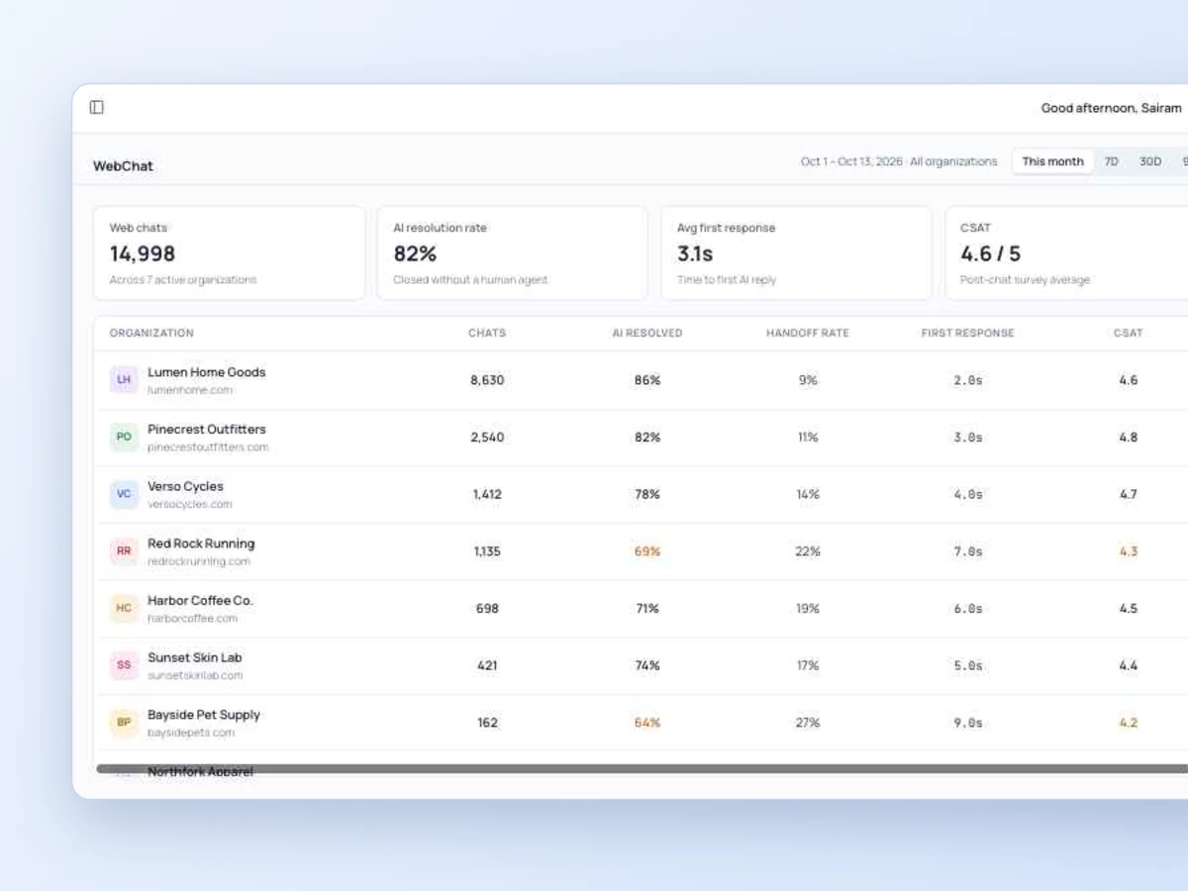Open the Verso Cycles organization
This screenshot has width=1188, height=891.
tap(185, 486)
